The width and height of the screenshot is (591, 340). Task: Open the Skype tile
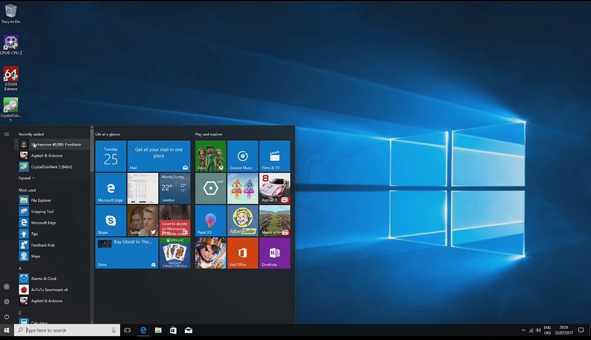pyautogui.click(x=111, y=221)
